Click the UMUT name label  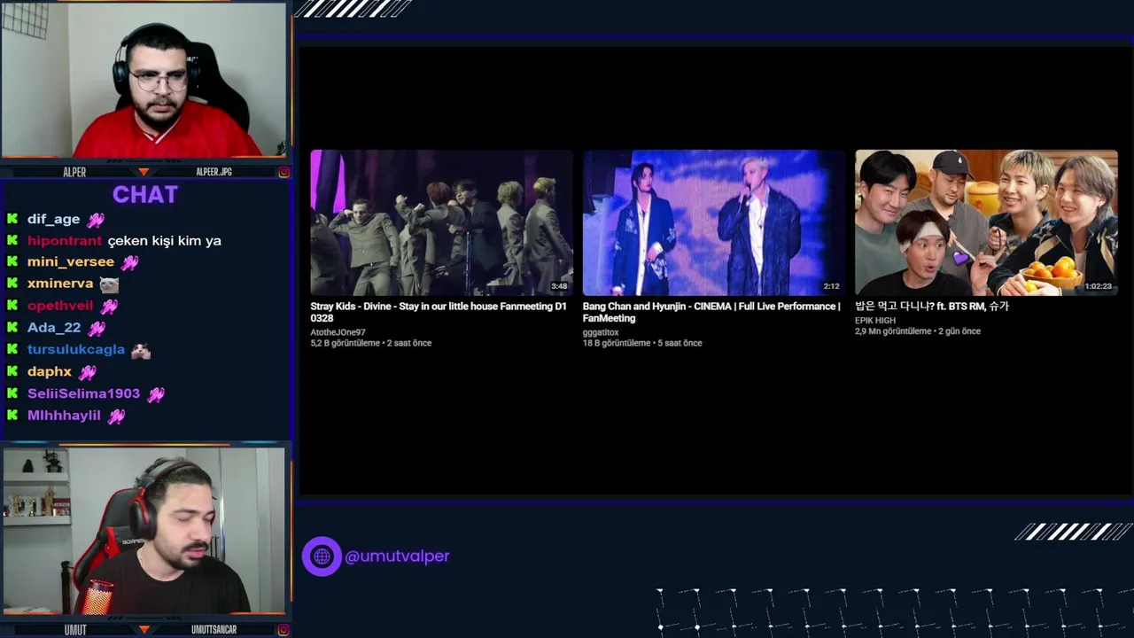[x=75, y=630]
